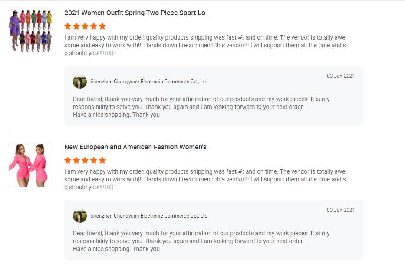Click the third star of the 2021 Women Outfit rating
The height and width of the screenshot is (267, 405).
(85, 26)
